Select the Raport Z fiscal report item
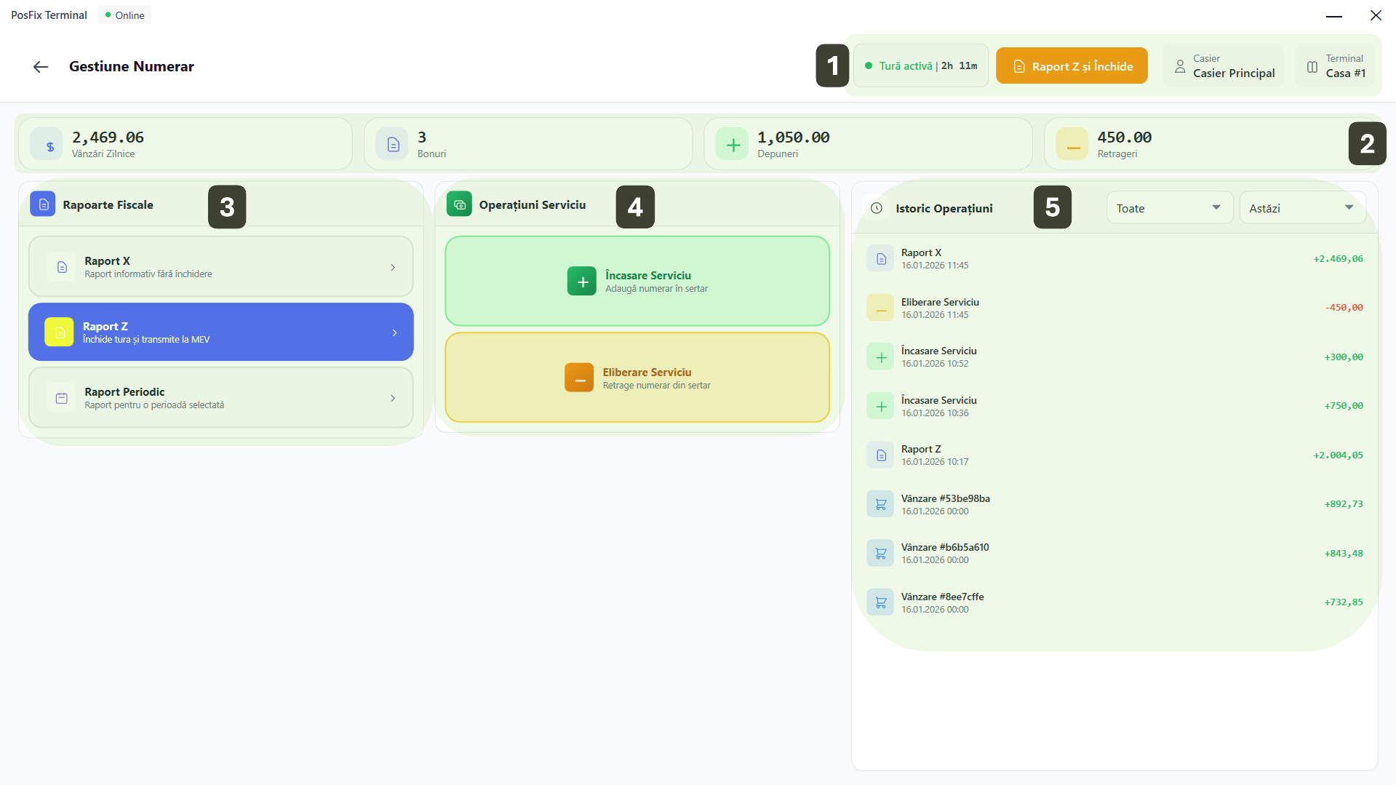 click(220, 332)
